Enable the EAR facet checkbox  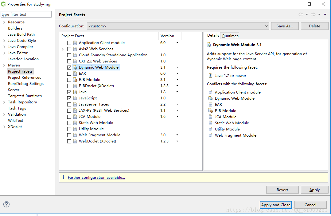(x=69, y=74)
